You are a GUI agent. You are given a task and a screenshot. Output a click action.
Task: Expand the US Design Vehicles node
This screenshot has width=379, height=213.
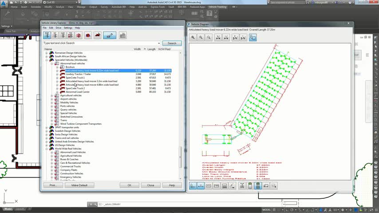point(47,145)
